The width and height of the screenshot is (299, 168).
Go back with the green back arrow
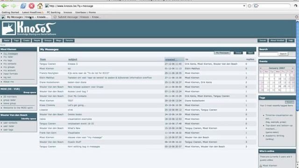point(4,6)
